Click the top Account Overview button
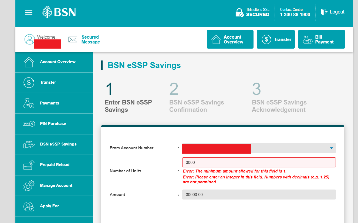Viewport: 358px width, 223px height. tap(230, 39)
